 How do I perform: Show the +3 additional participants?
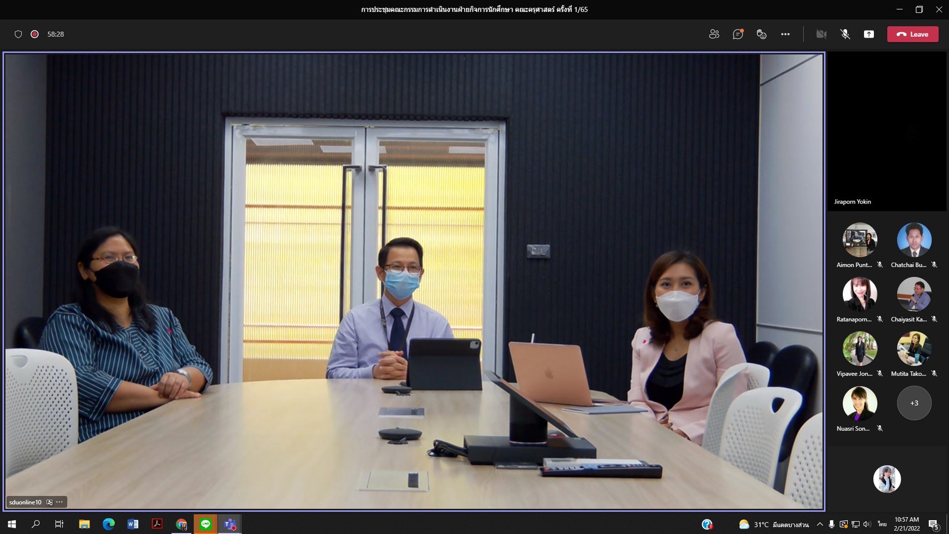point(914,403)
